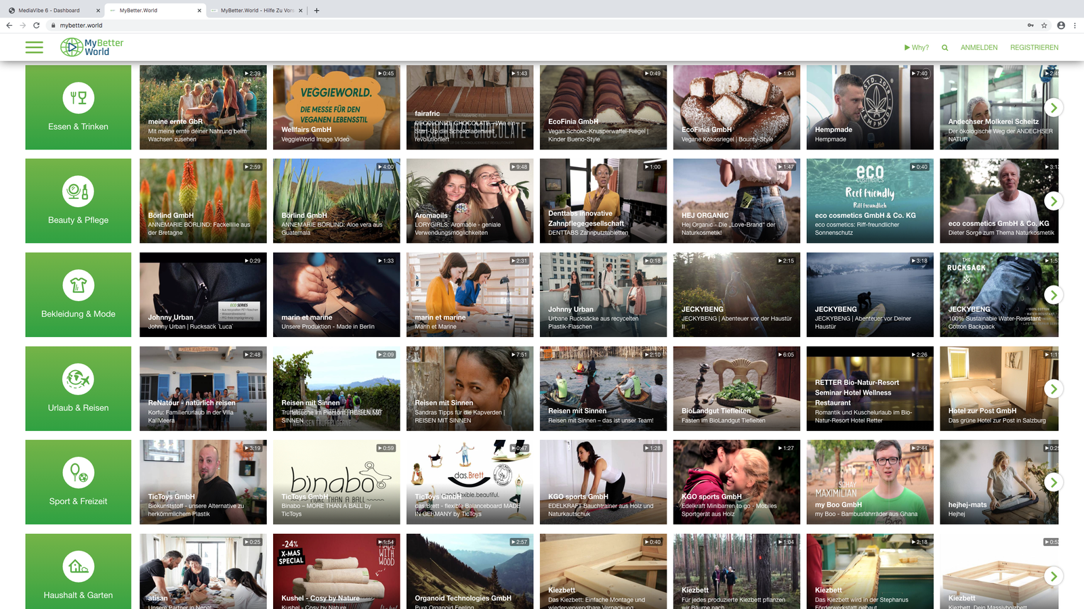
Task: Select the active MyBetter.World tab
Action: click(154, 10)
